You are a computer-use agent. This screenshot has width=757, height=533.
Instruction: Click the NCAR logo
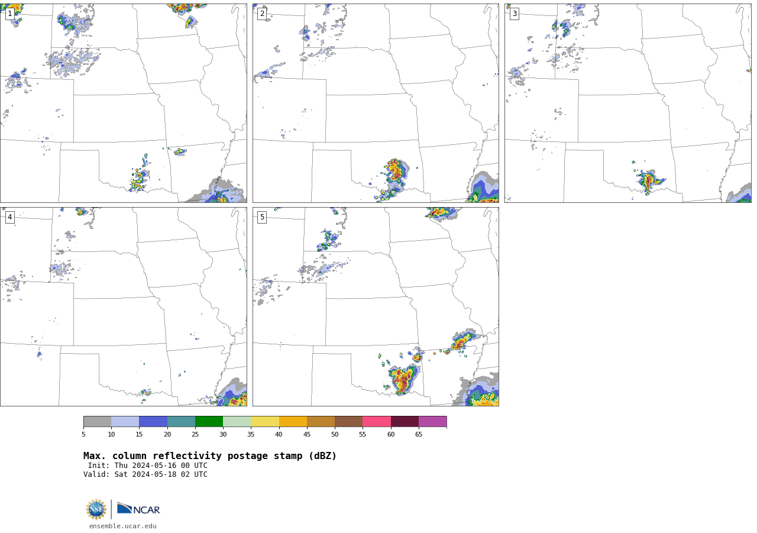[138, 509]
